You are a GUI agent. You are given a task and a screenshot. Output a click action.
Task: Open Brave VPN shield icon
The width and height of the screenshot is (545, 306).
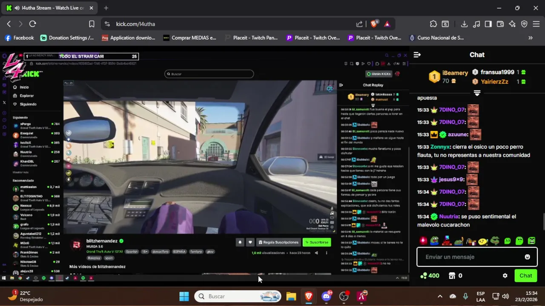click(524, 24)
